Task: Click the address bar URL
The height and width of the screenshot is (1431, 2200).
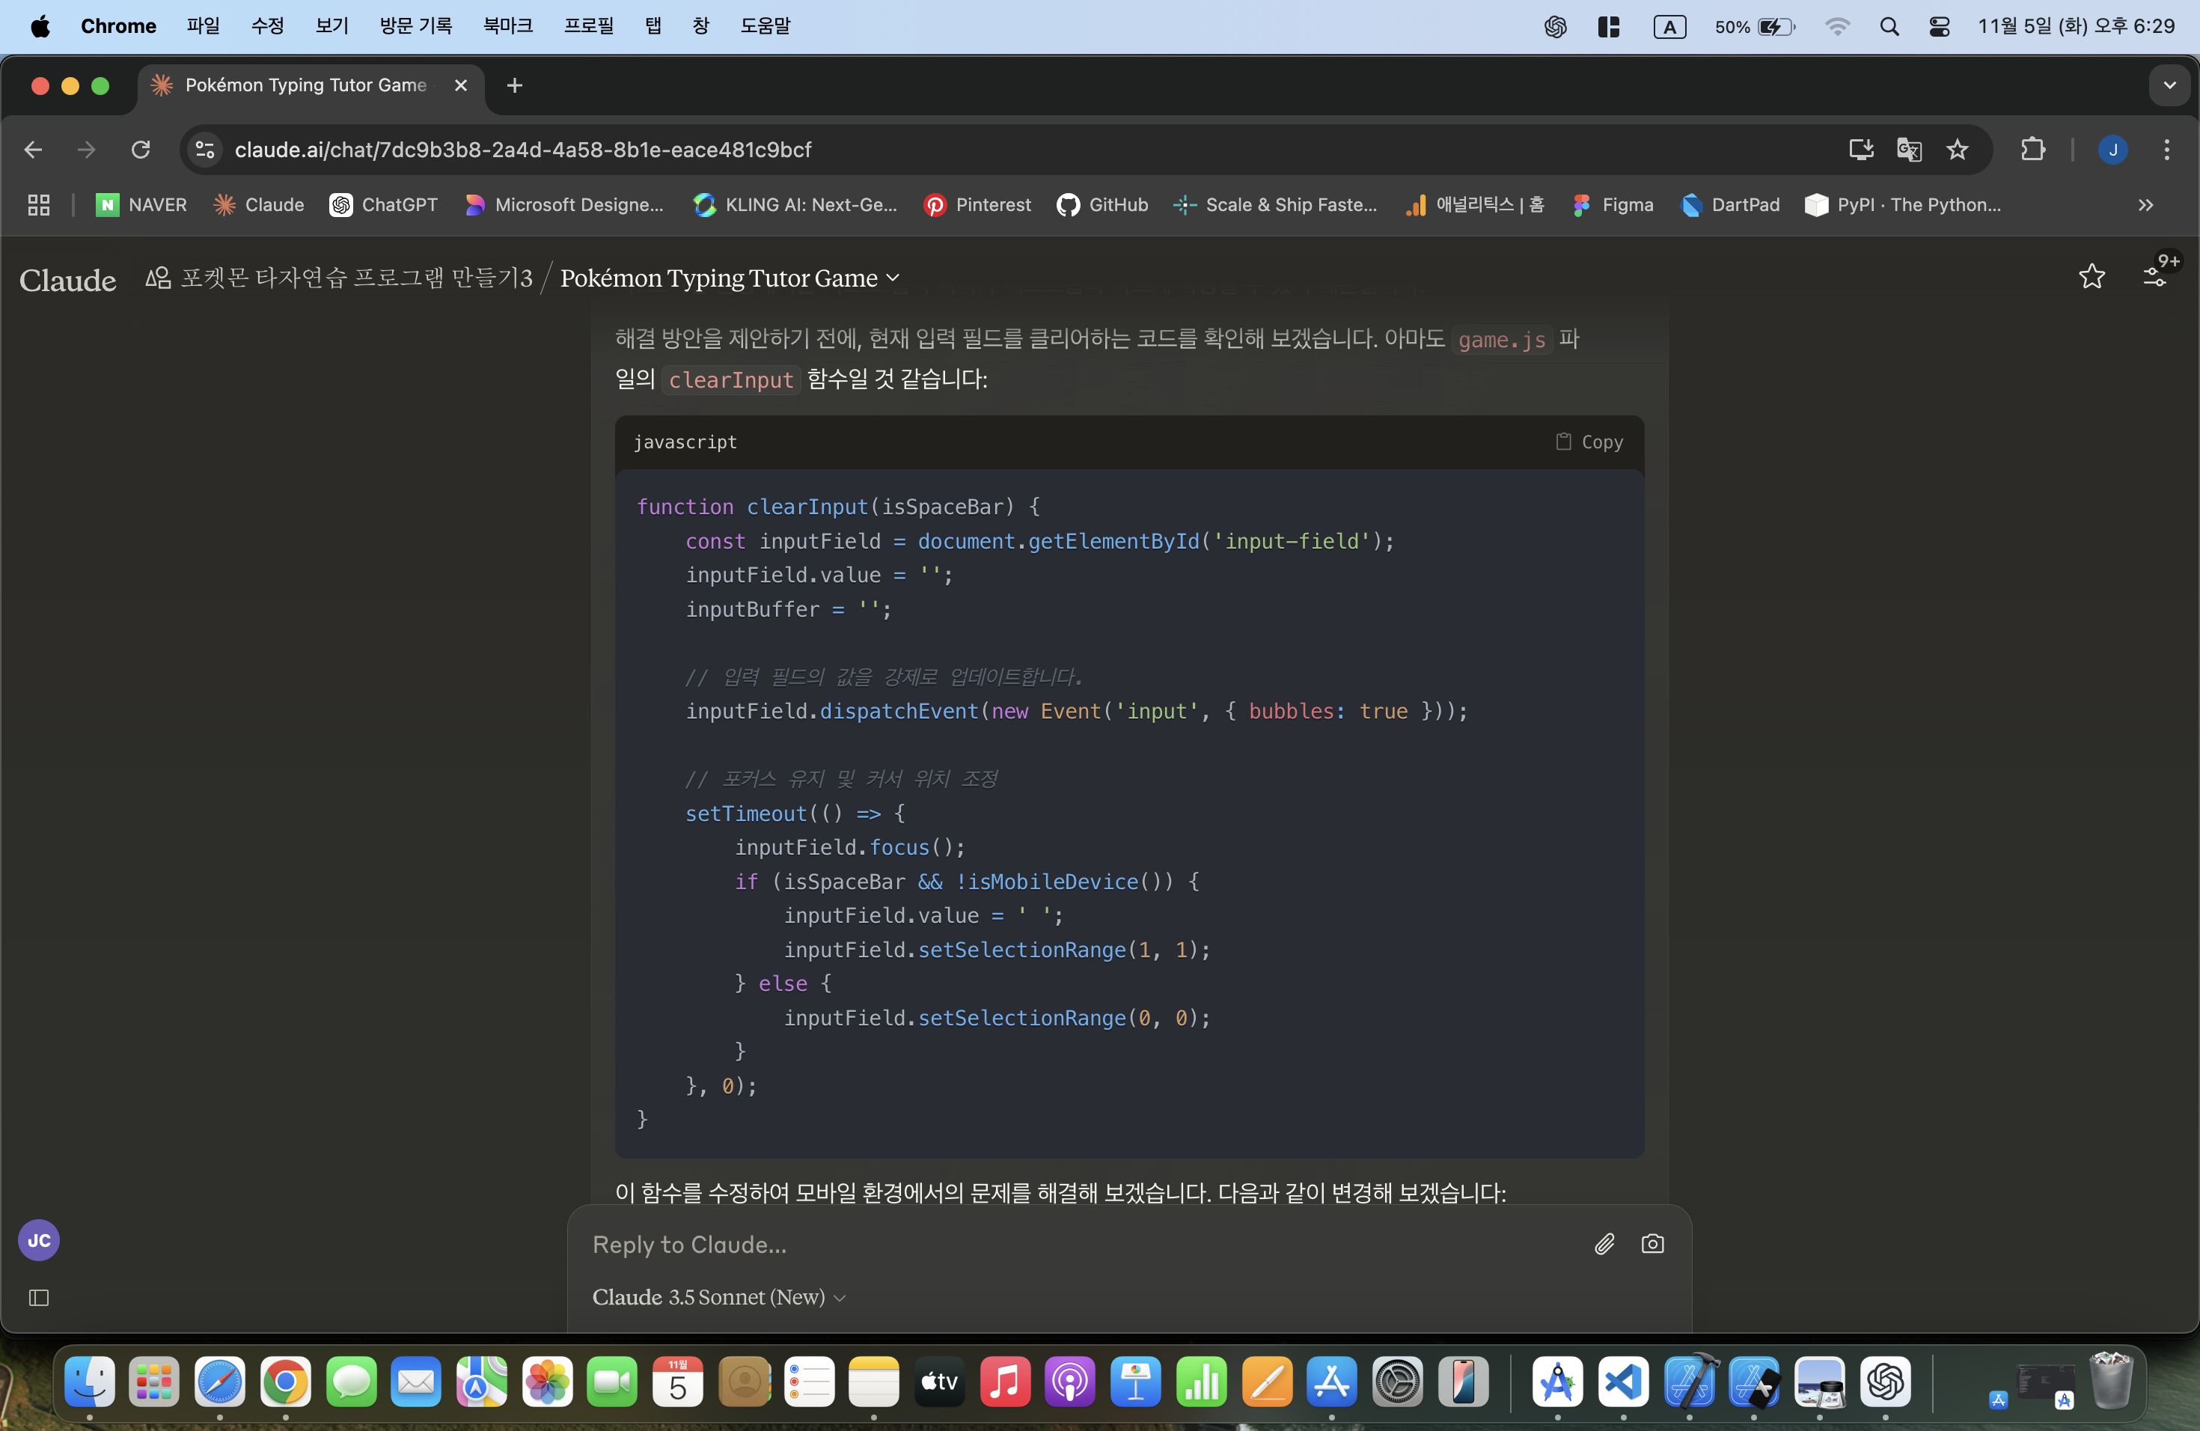Action: pos(523,150)
